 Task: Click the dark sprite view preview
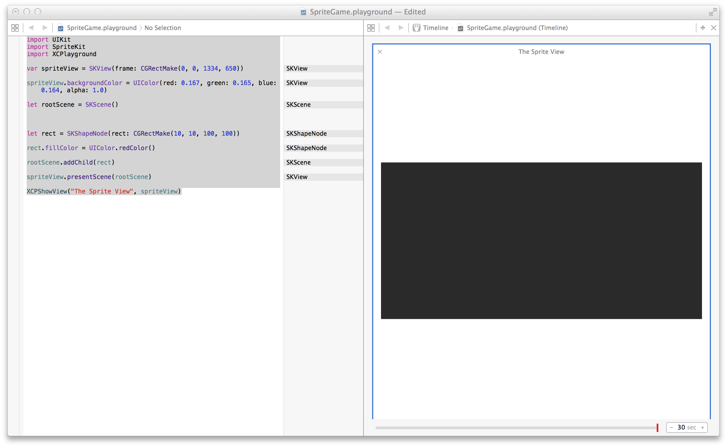point(541,240)
